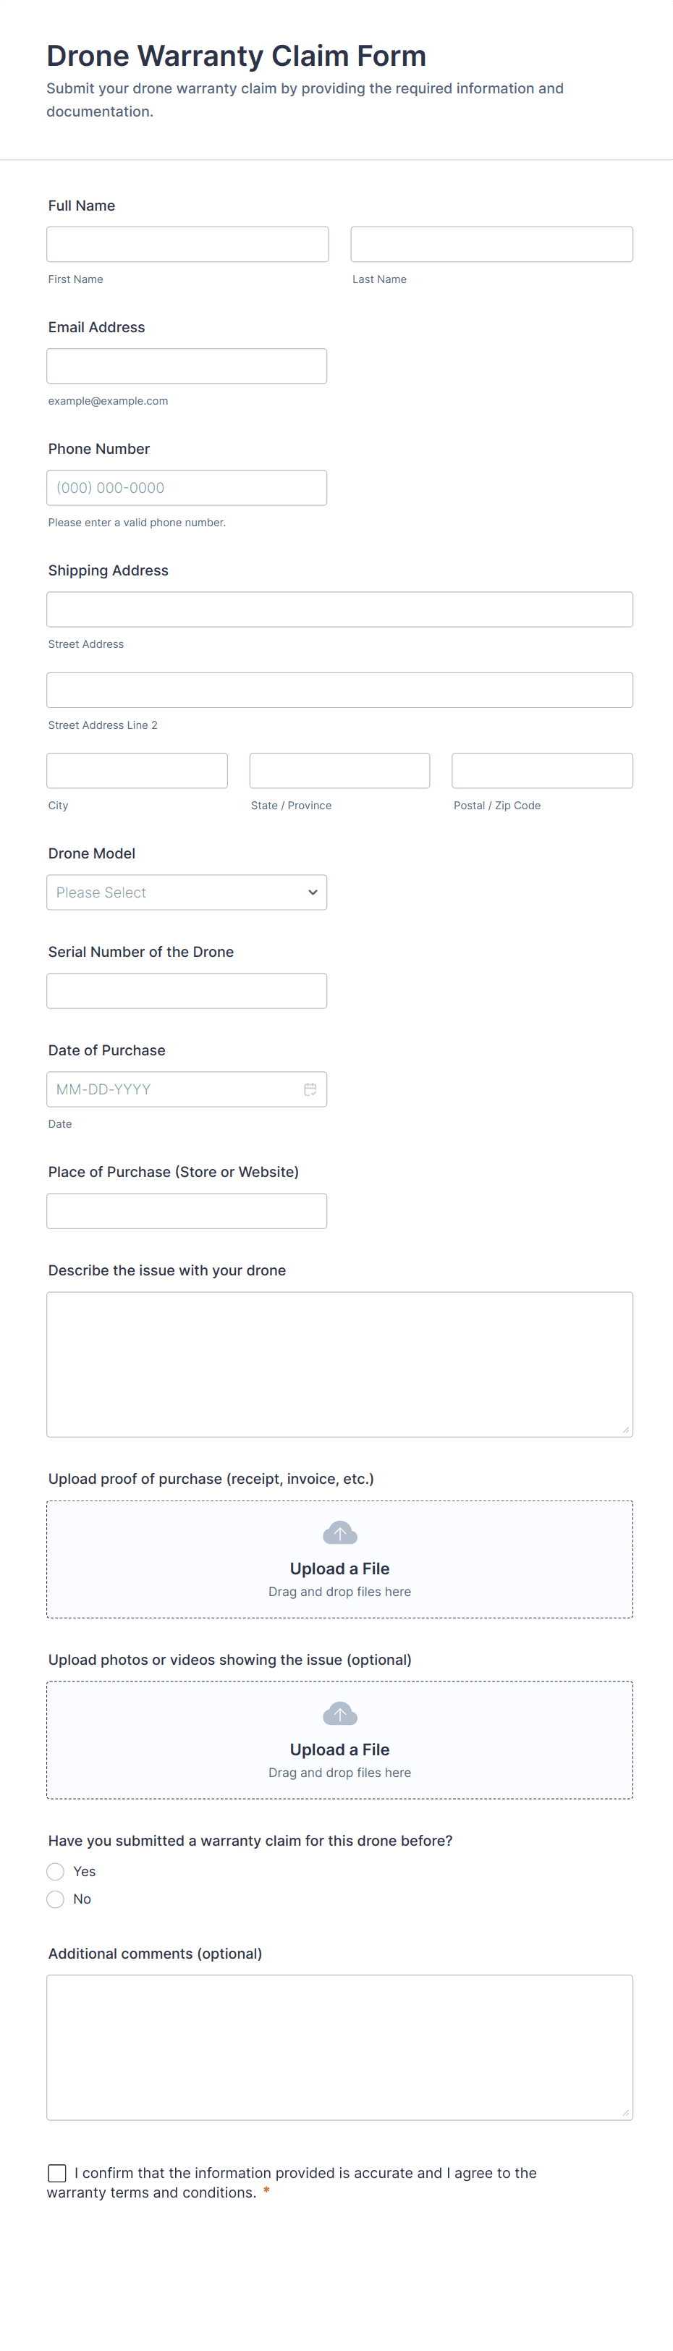Click the Drone Model dropdown chevron arrow
Screen dimensions: 673x2351
click(313, 892)
